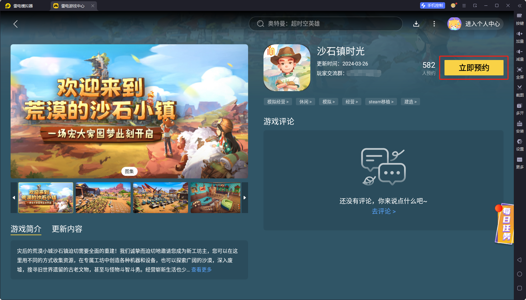Click the 模拟 category tag
This screenshot has width=526, height=300.
pos(329,102)
